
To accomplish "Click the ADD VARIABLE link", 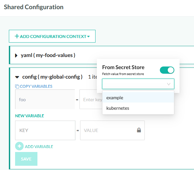I will [39, 147].
